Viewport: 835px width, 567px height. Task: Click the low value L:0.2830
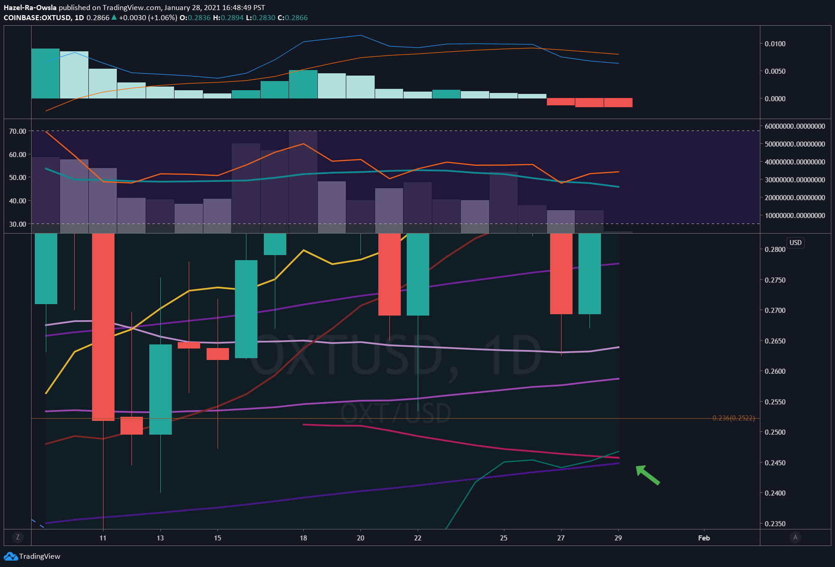click(261, 17)
